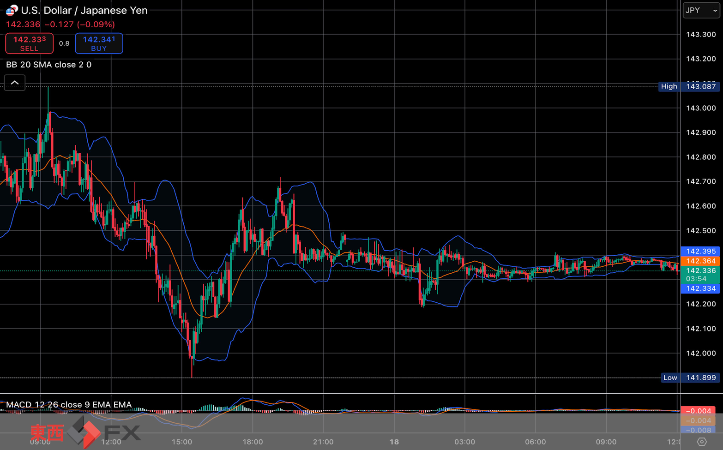Collapse the indicator legend with chevron

pyautogui.click(x=15, y=83)
